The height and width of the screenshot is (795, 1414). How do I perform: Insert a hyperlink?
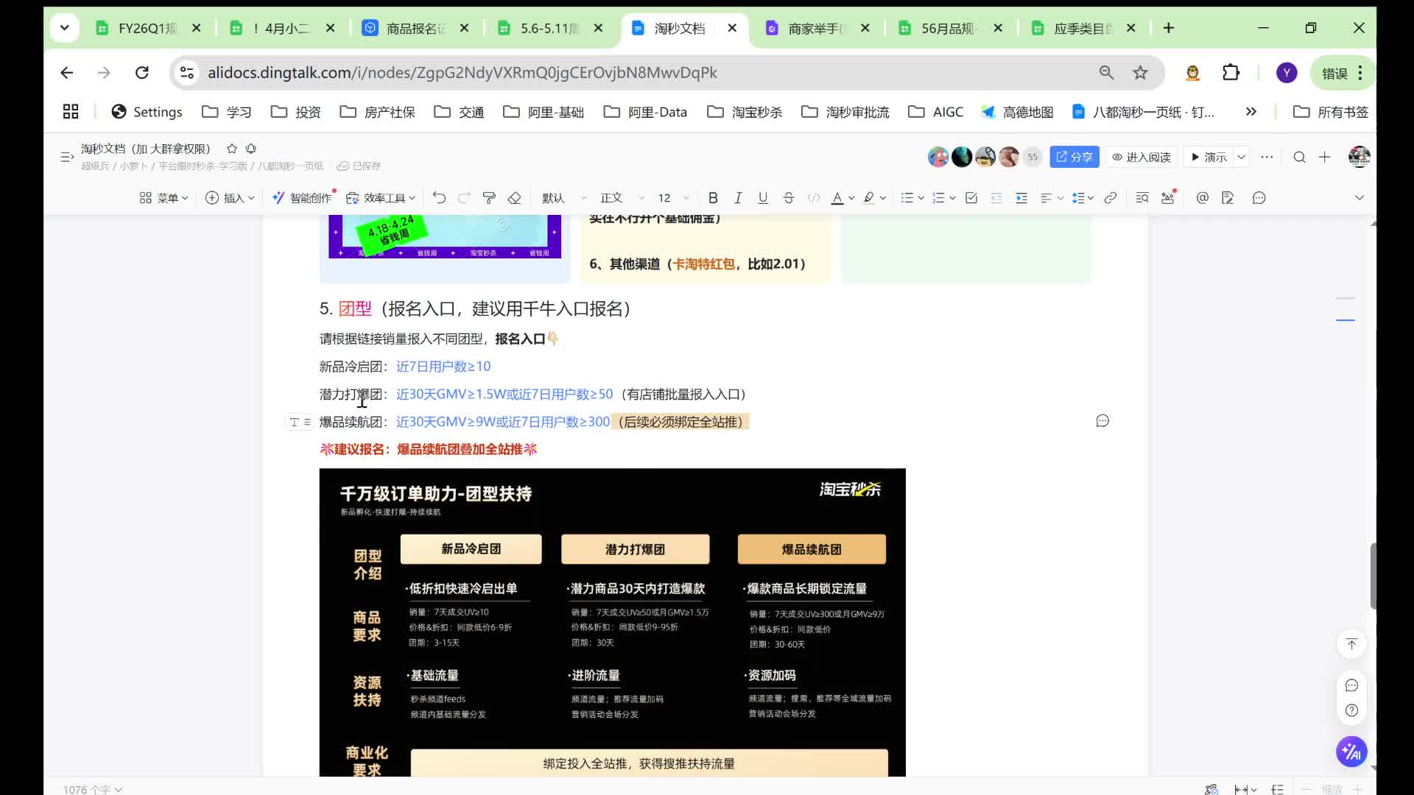click(1111, 197)
